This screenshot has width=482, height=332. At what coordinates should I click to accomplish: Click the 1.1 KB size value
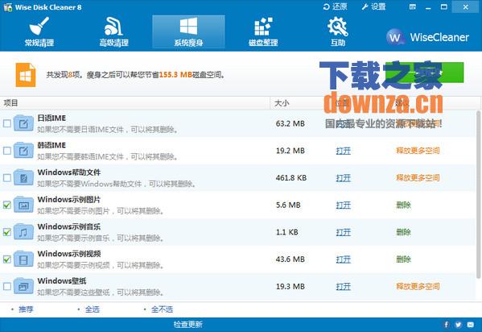[286, 232]
